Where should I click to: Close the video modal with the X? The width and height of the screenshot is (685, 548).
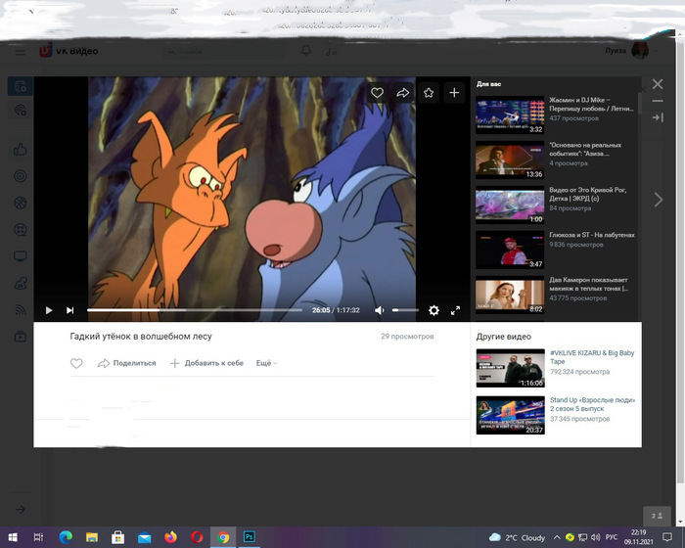click(x=658, y=86)
